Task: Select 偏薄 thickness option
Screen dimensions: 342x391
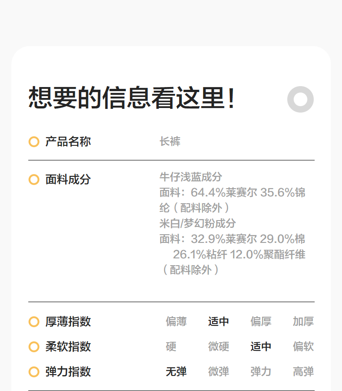Action: pos(176,322)
